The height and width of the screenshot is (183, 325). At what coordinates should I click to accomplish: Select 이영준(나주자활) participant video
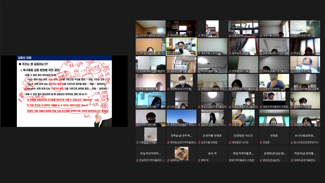click(150, 117)
